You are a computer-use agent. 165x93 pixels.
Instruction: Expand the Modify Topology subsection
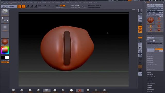152,64
